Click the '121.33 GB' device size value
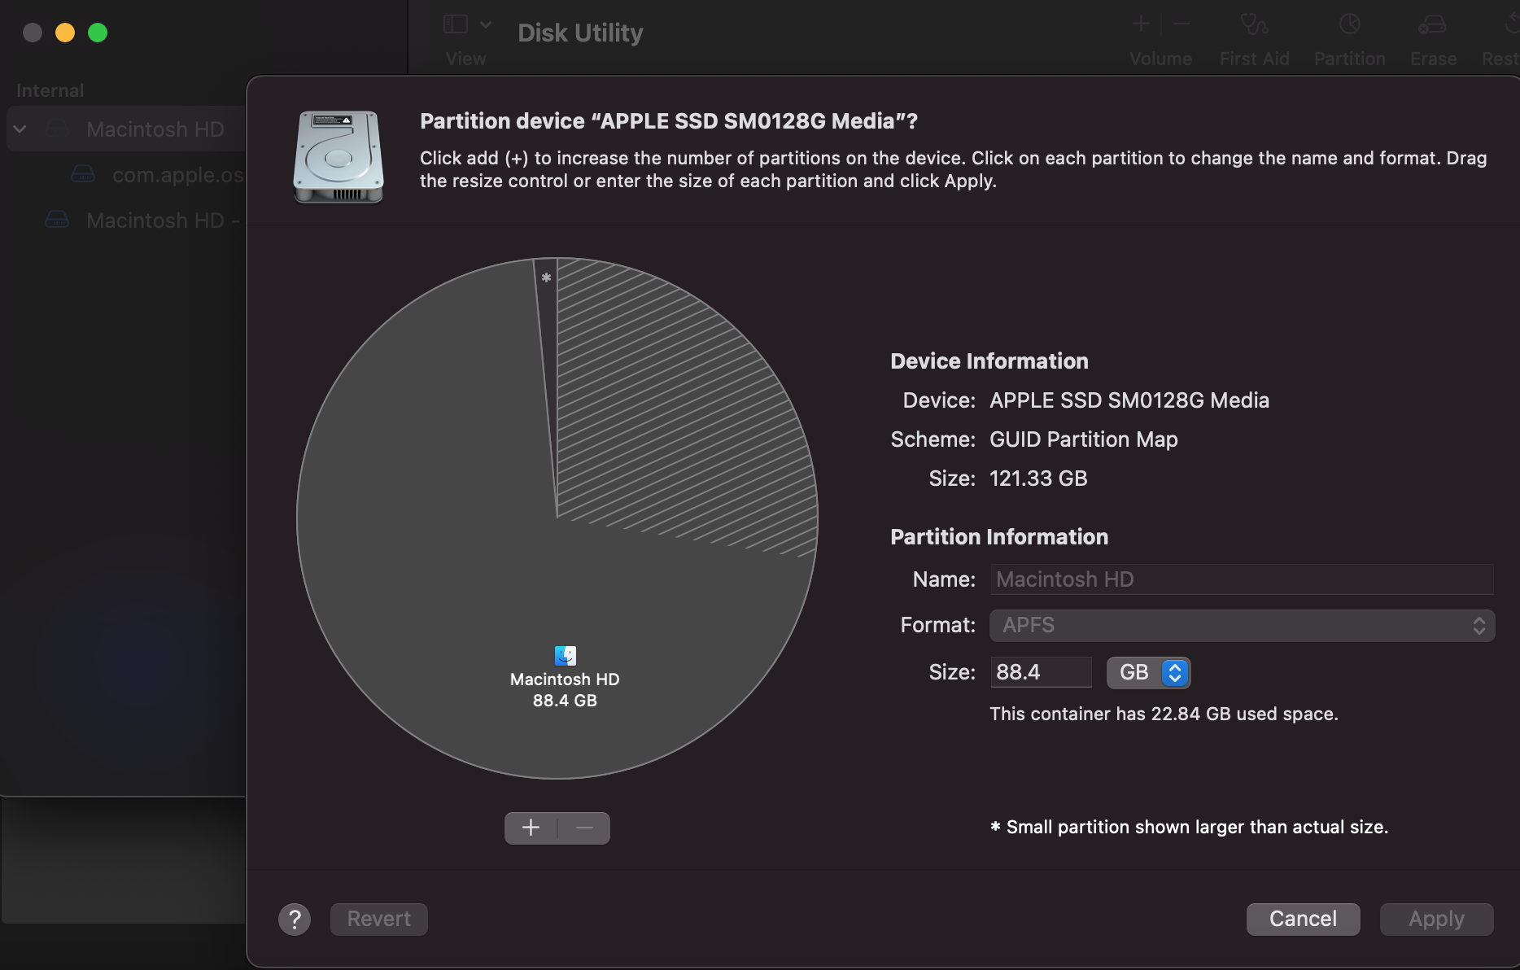1520x970 pixels. [x=1038, y=478]
